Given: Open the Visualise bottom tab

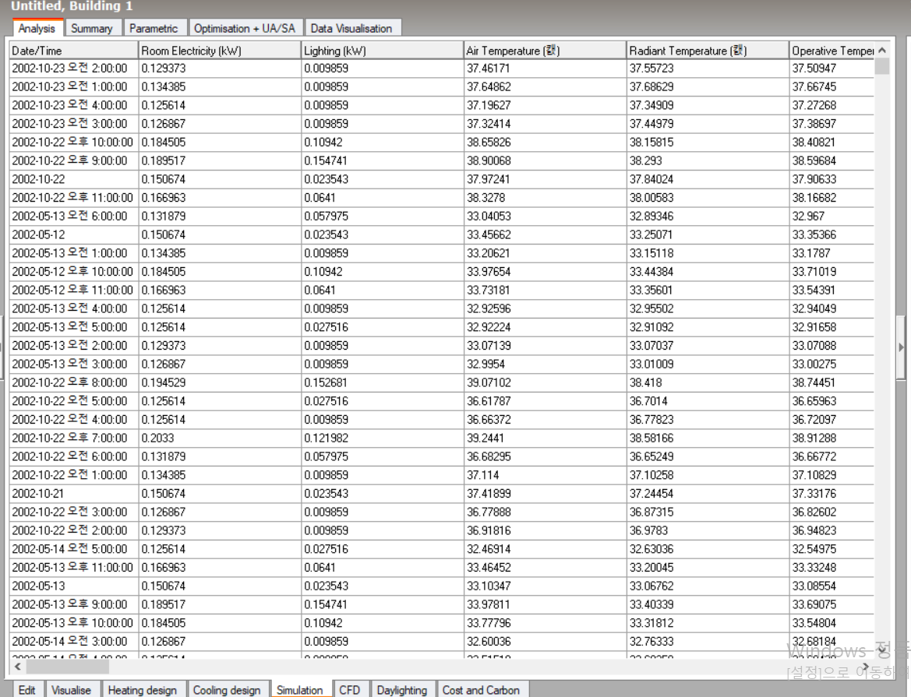Looking at the screenshot, I should (x=71, y=689).
